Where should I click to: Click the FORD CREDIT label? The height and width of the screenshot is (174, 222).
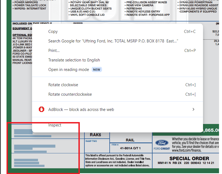click(x=162, y=149)
